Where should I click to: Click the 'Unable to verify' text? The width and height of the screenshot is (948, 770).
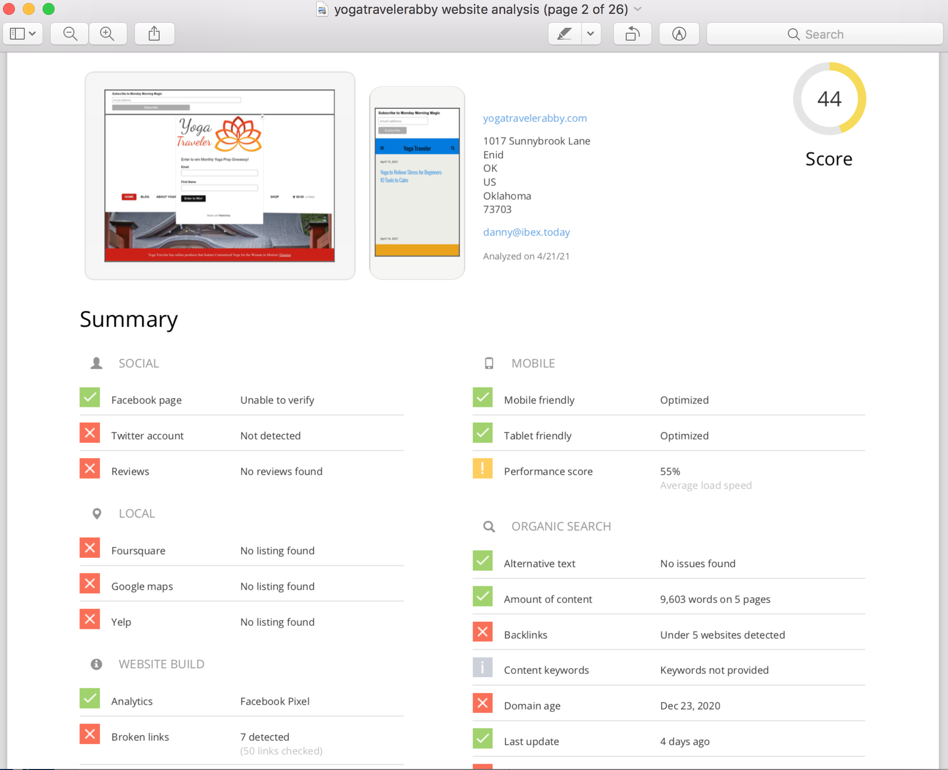[277, 400]
